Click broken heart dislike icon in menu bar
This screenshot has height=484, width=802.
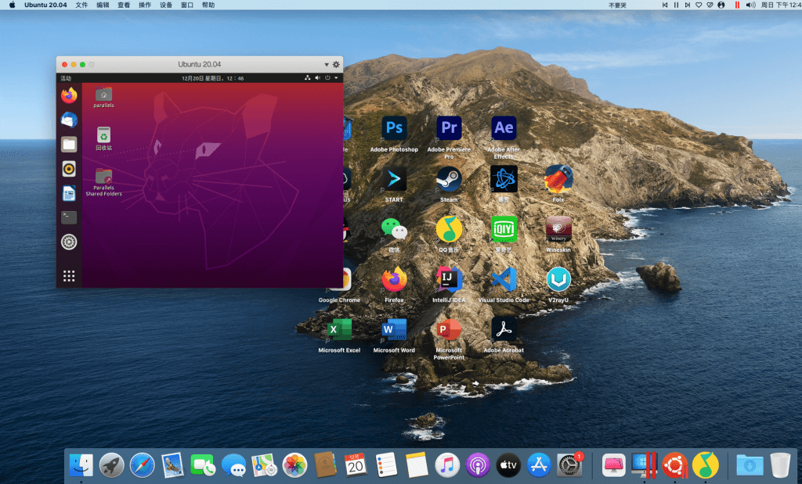tap(710, 5)
